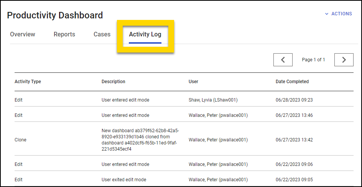
Task: Expand the Actions dropdown menu
Action: pos(338,14)
